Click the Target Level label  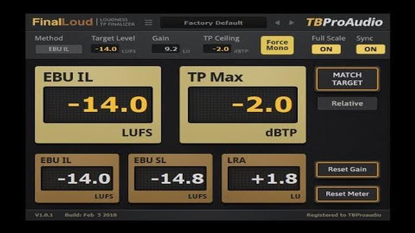[x=114, y=39]
